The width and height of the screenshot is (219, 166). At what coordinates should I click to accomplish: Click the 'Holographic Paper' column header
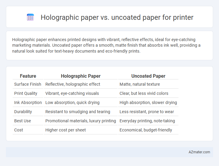80,76
